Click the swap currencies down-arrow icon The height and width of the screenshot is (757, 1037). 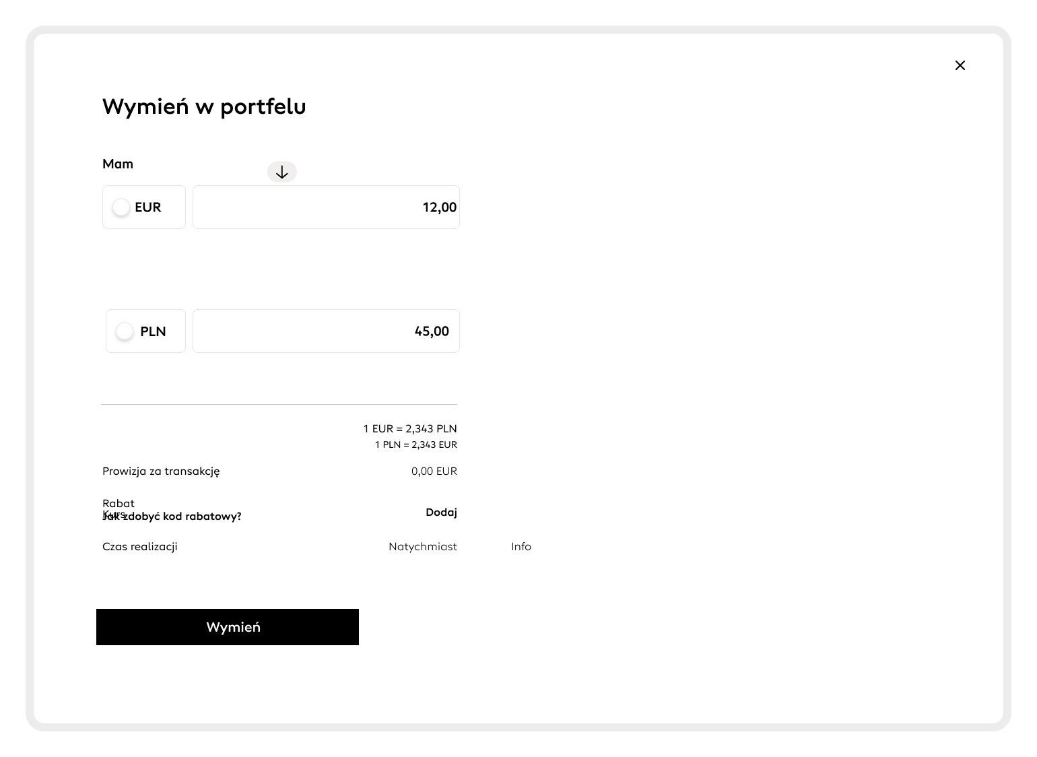[x=282, y=172]
